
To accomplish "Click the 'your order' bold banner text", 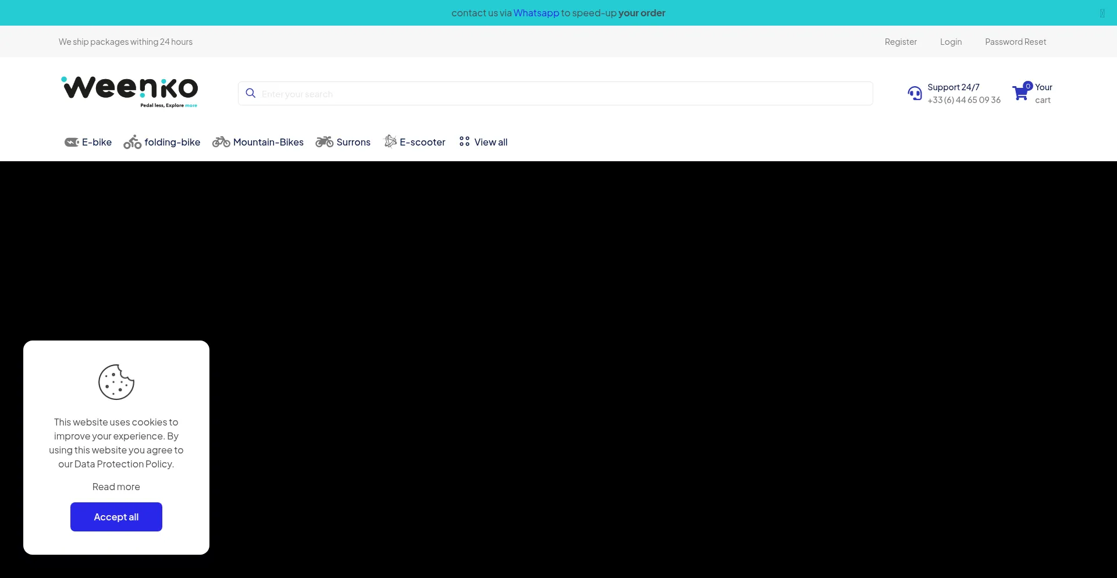I will point(642,13).
